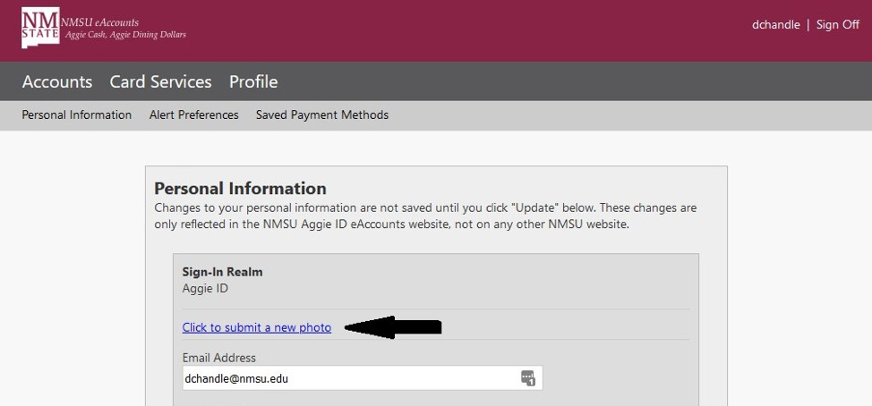Screen dimensions: 872x406
Task: Click the Personal Information heading
Action: (240, 189)
